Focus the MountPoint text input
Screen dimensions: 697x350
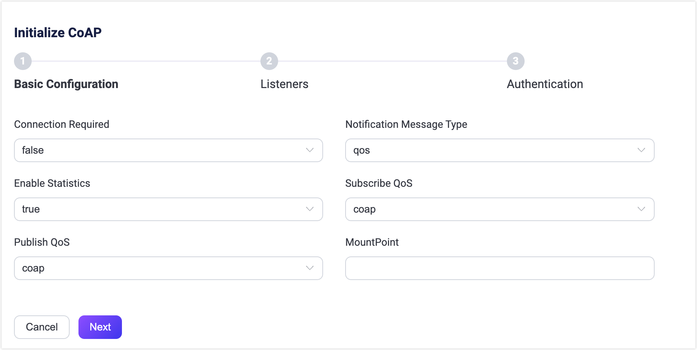(x=500, y=268)
